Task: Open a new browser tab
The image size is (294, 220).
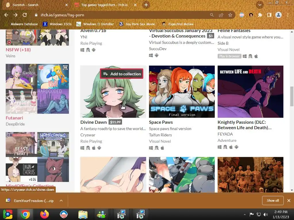Action: coord(146,5)
